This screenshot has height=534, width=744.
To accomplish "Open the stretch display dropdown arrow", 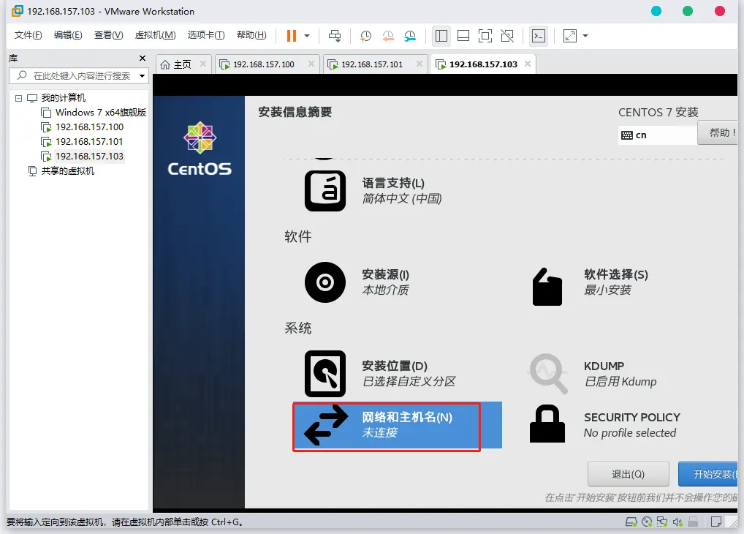I will pyautogui.click(x=585, y=36).
